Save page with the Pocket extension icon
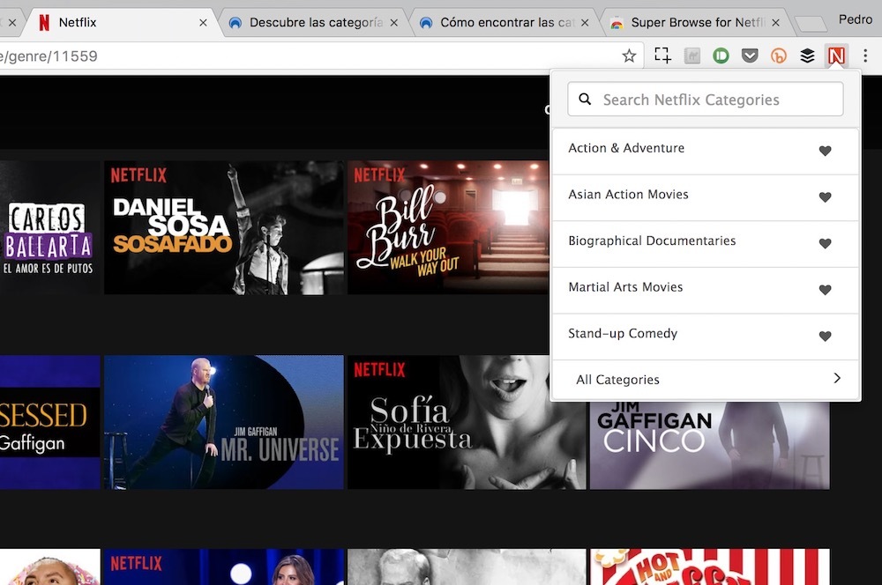Image resolution: width=882 pixels, height=585 pixels. coord(751,55)
